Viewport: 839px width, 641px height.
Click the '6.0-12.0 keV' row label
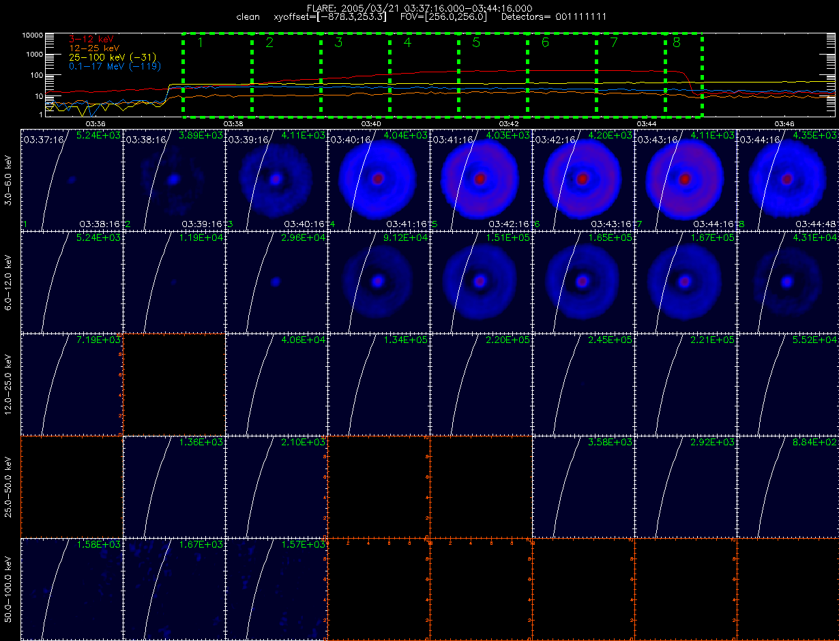[x=9, y=282]
